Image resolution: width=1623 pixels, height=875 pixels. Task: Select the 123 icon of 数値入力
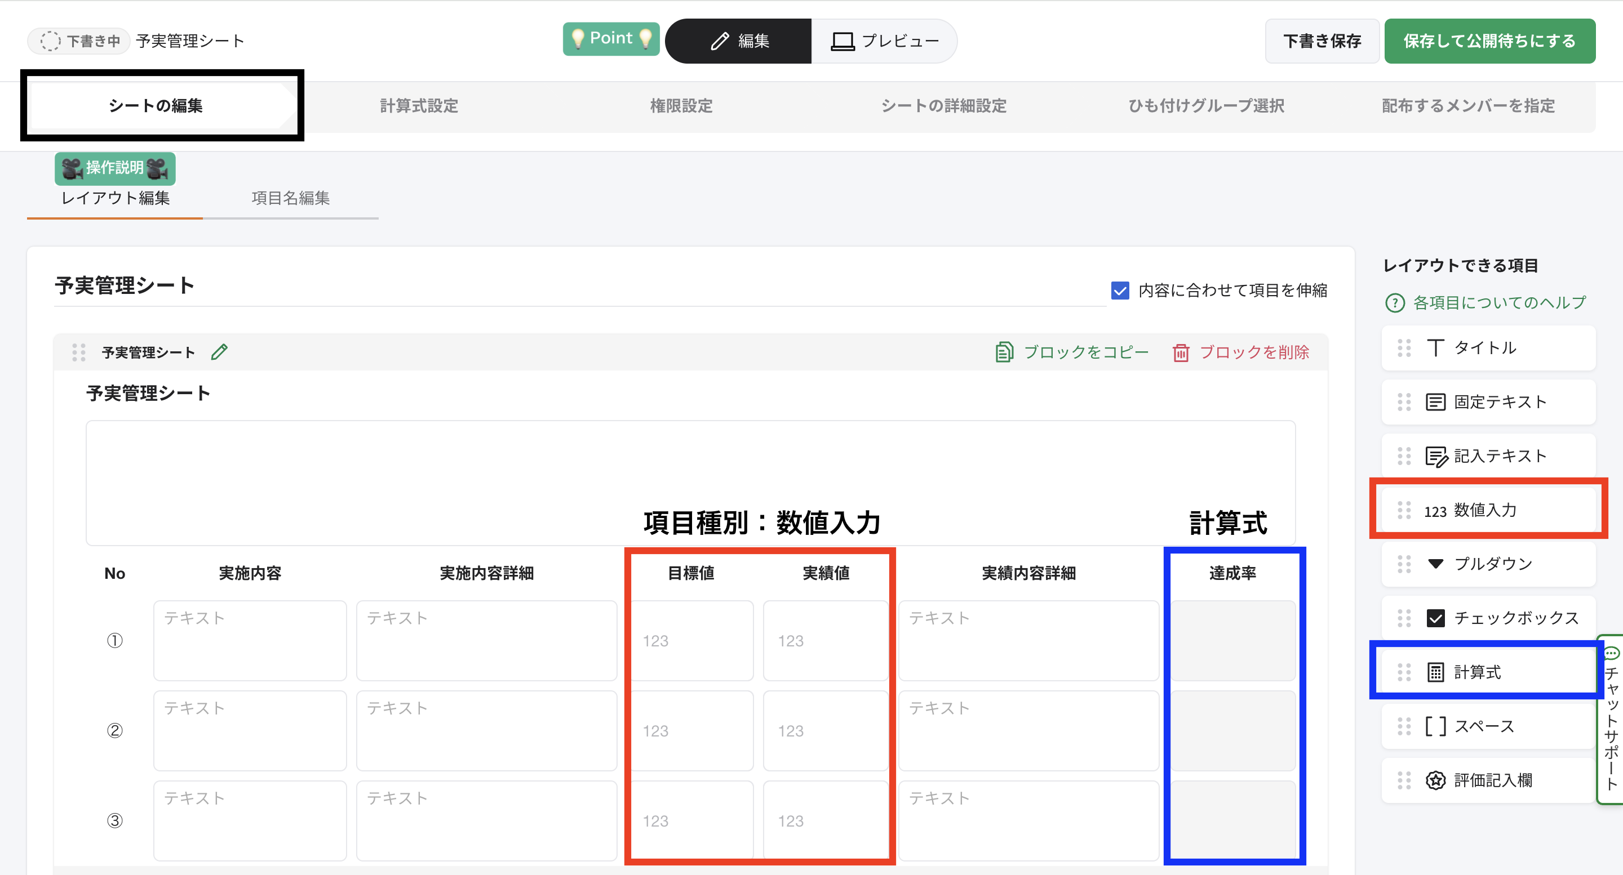(1435, 511)
